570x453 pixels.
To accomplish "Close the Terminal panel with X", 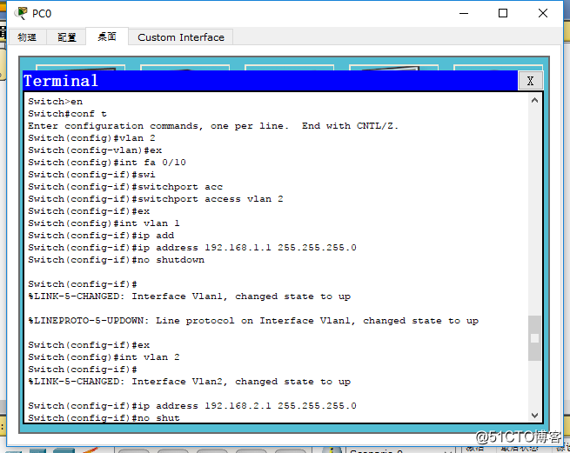I will (530, 81).
